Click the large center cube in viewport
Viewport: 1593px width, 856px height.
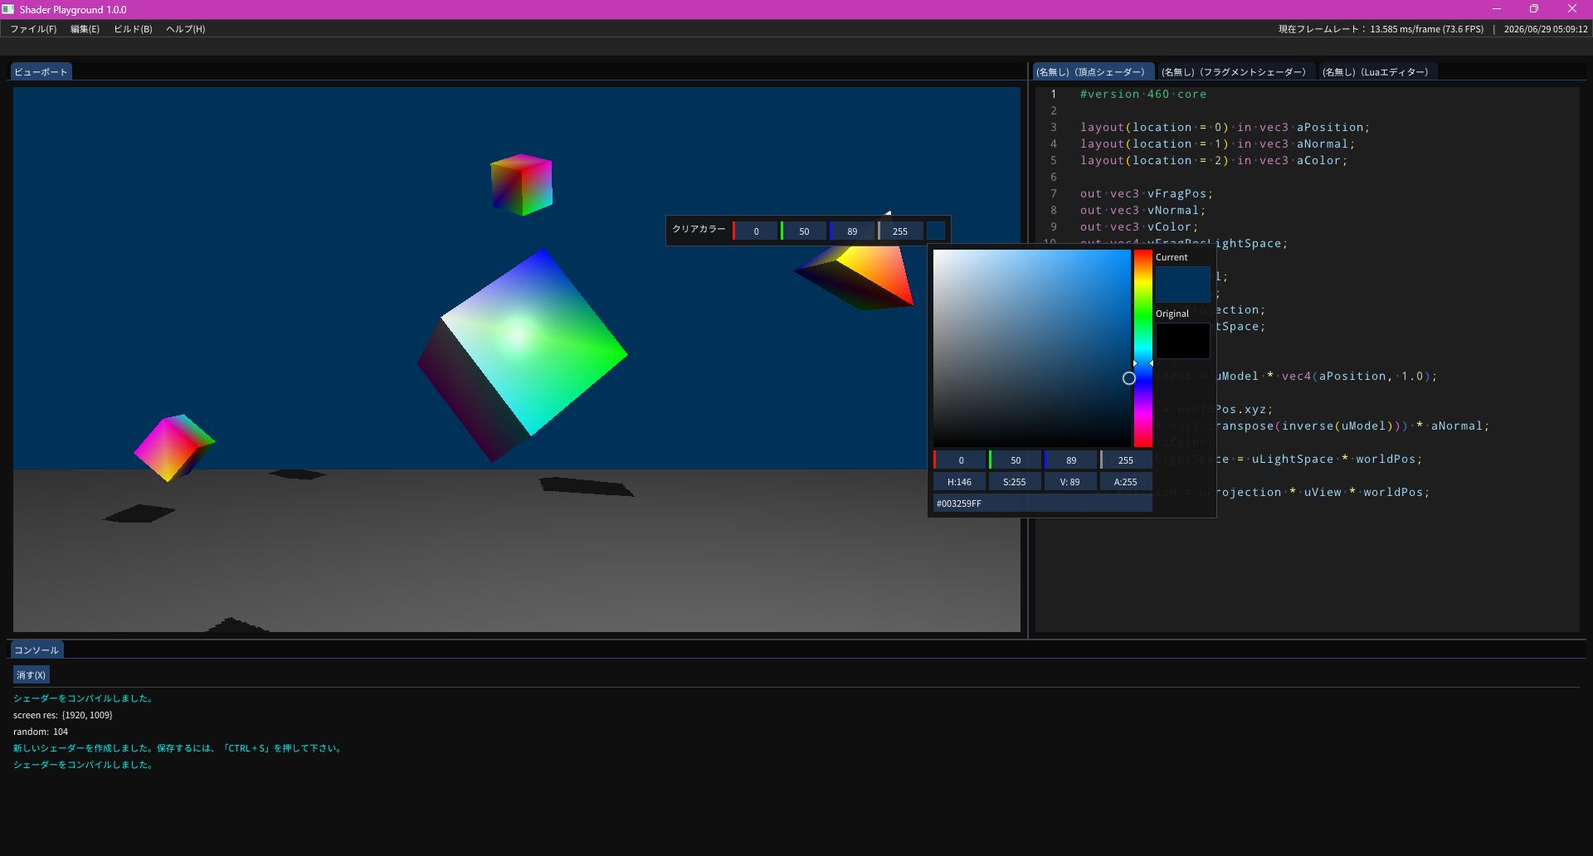[522, 354]
